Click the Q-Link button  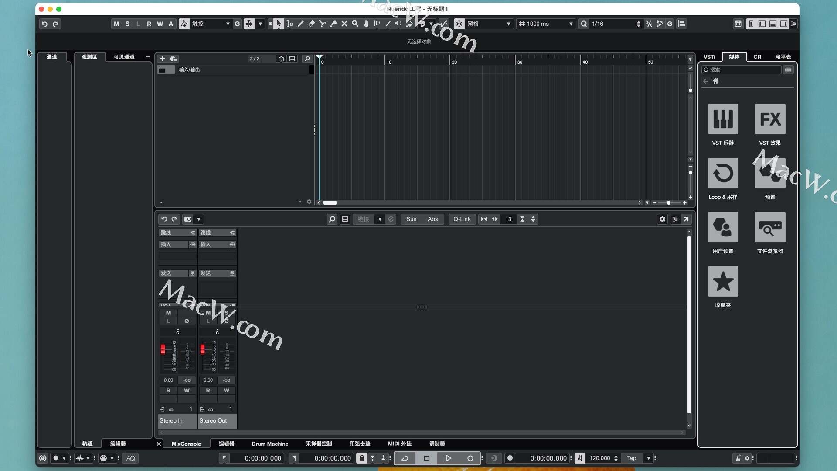[x=462, y=219]
